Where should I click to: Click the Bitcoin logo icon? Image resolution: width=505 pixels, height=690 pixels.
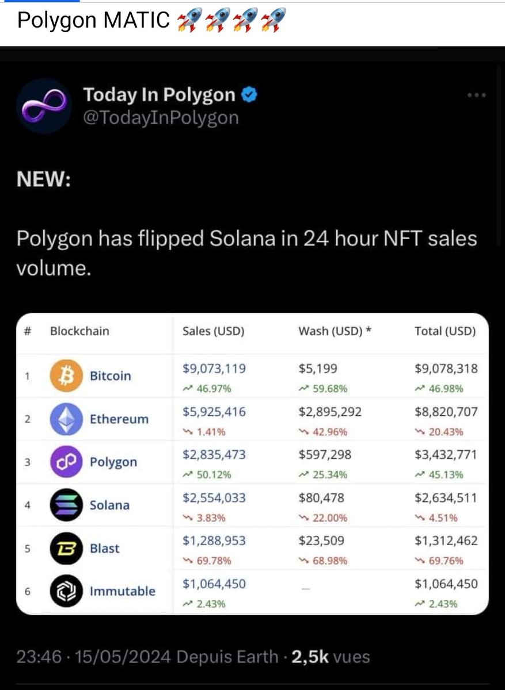67,376
